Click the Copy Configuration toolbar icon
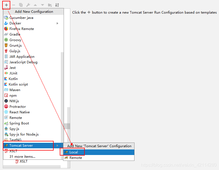Screen dimensions: 219x170 tap(21, 5)
